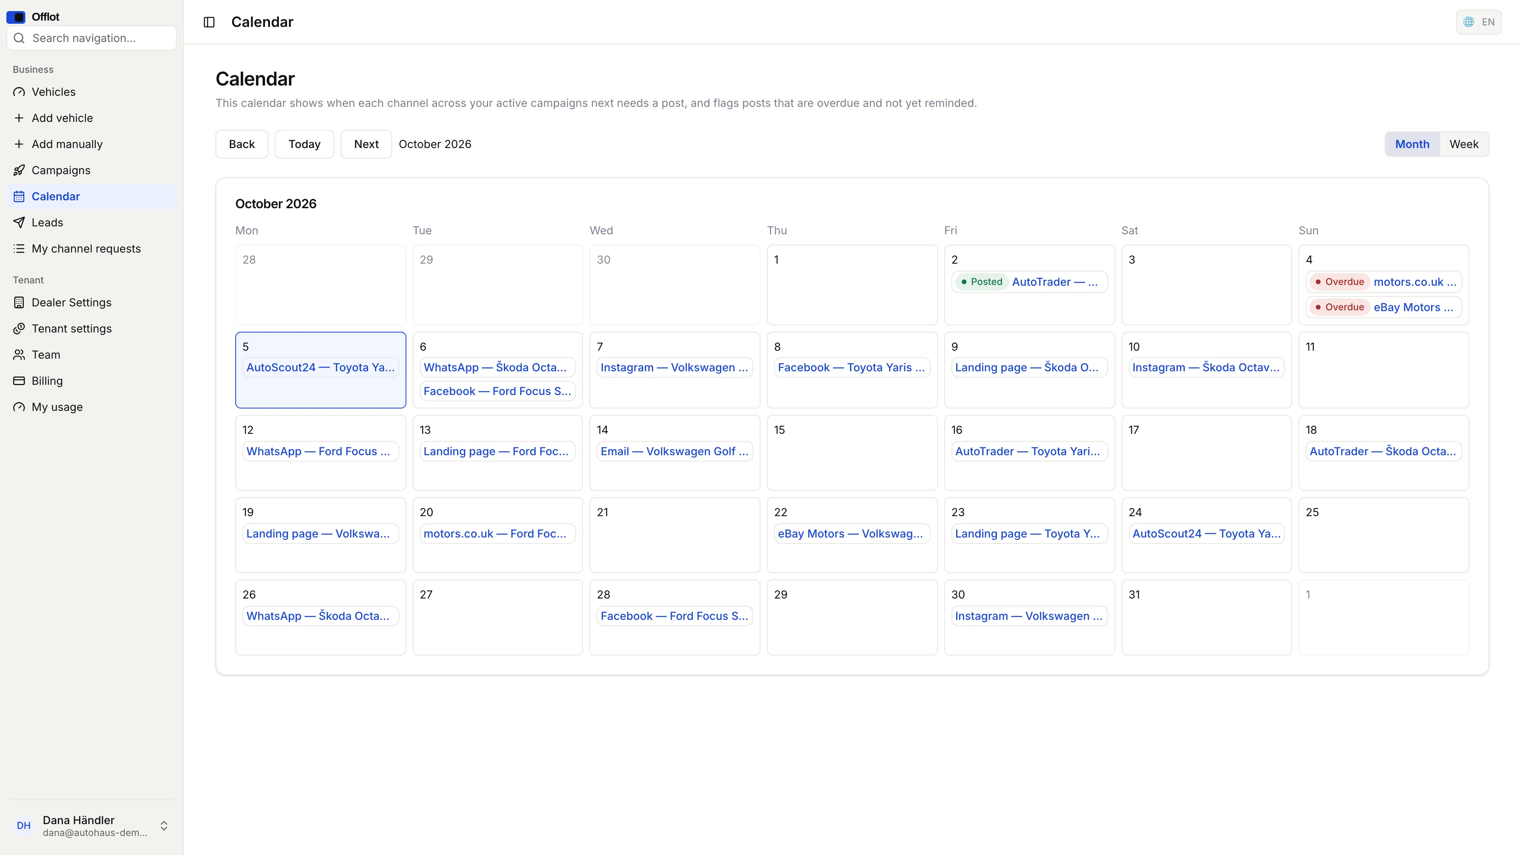Image resolution: width=1521 pixels, height=855 pixels.
Task: Open Instagram — Škoda Octavia event on 10th
Action: (1206, 368)
